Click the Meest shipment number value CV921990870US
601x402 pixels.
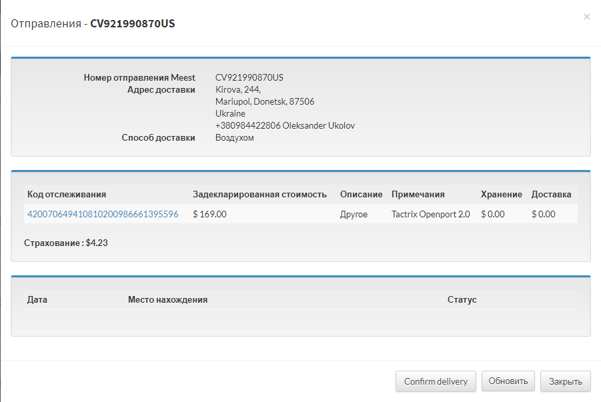(249, 77)
